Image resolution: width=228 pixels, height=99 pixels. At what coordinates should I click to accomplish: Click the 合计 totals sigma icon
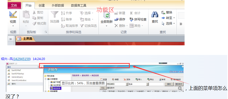(x=131, y=13)
